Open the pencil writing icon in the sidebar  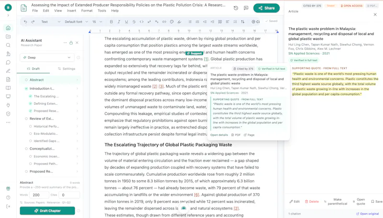pyautogui.click(x=8, y=71)
